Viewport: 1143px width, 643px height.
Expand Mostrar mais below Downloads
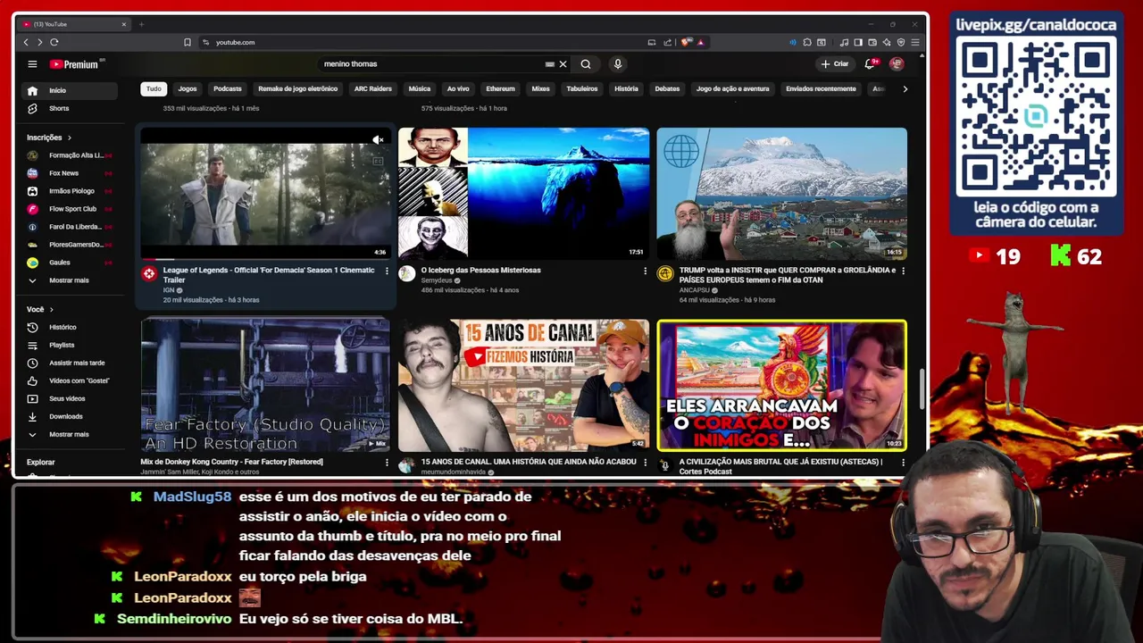click(x=70, y=434)
